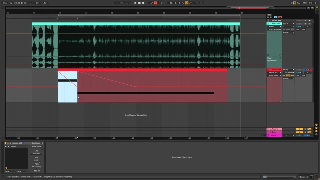This screenshot has width=320, height=180.
Task: Click the tempo field showing 175.00
Action: click(x=17, y=3)
